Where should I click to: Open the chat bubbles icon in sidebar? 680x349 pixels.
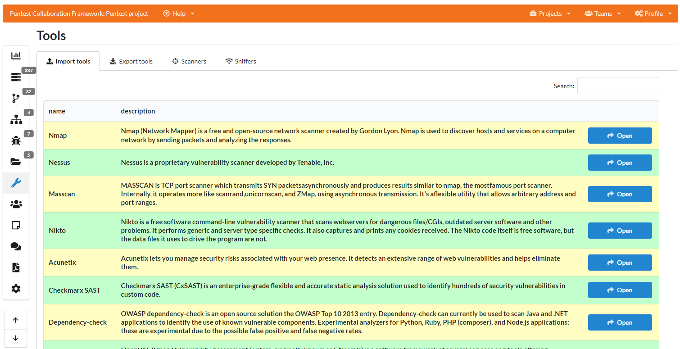point(16,246)
